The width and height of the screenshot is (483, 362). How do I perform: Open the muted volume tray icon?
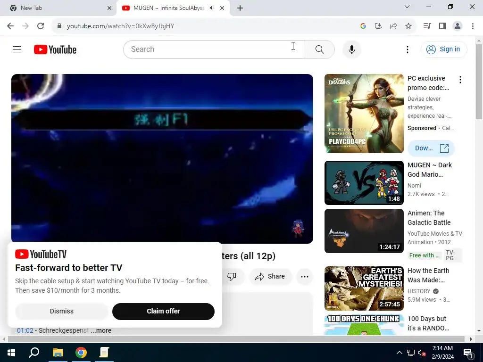point(422,353)
